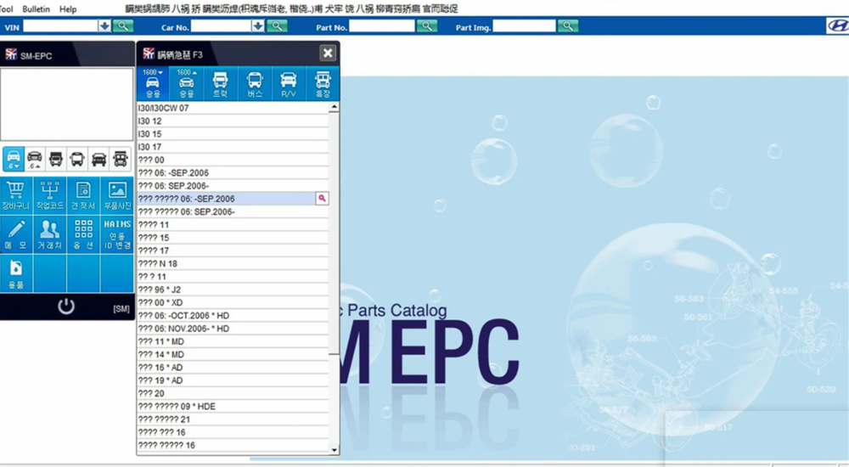This screenshot has height=467, width=849.
Task: Select the bus icon in SM-EPC panel
Action: point(77,160)
